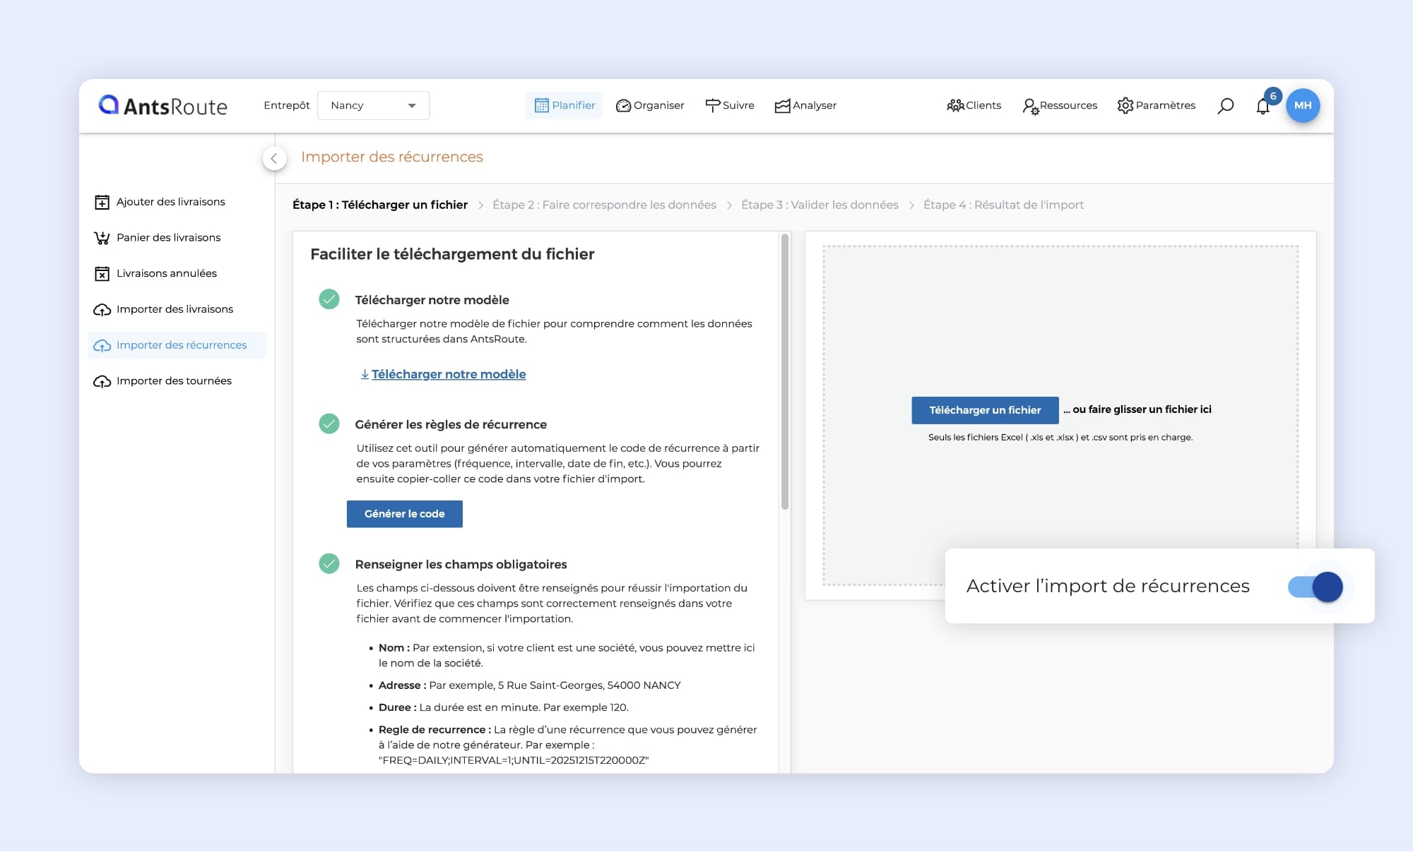Open Livraisons annulées sidebar icon

click(102, 274)
